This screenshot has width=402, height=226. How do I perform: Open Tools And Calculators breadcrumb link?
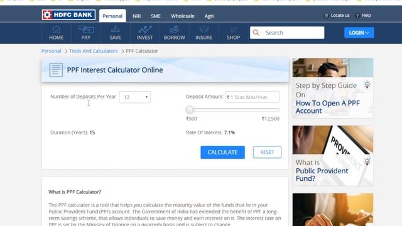pos(94,51)
